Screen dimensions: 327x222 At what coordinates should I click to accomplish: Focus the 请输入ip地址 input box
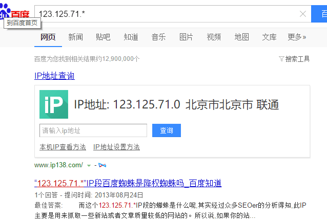point(93,130)
